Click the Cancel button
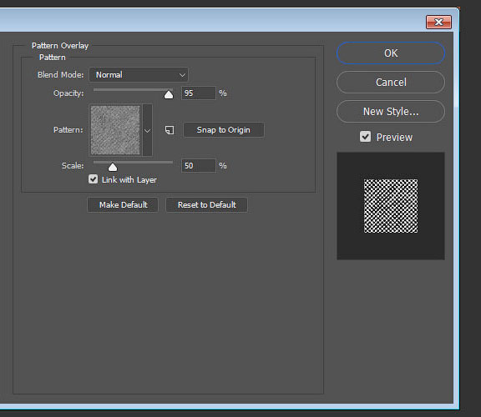 (391, 82)
